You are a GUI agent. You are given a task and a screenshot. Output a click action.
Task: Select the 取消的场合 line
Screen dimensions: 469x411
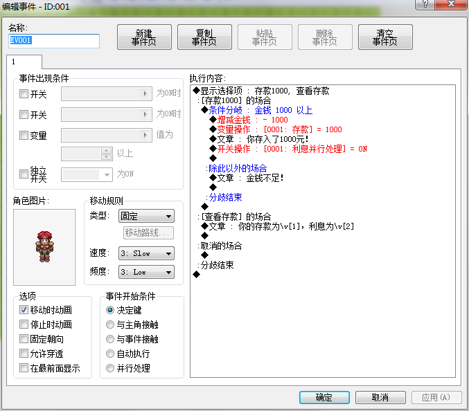(220, 246)
